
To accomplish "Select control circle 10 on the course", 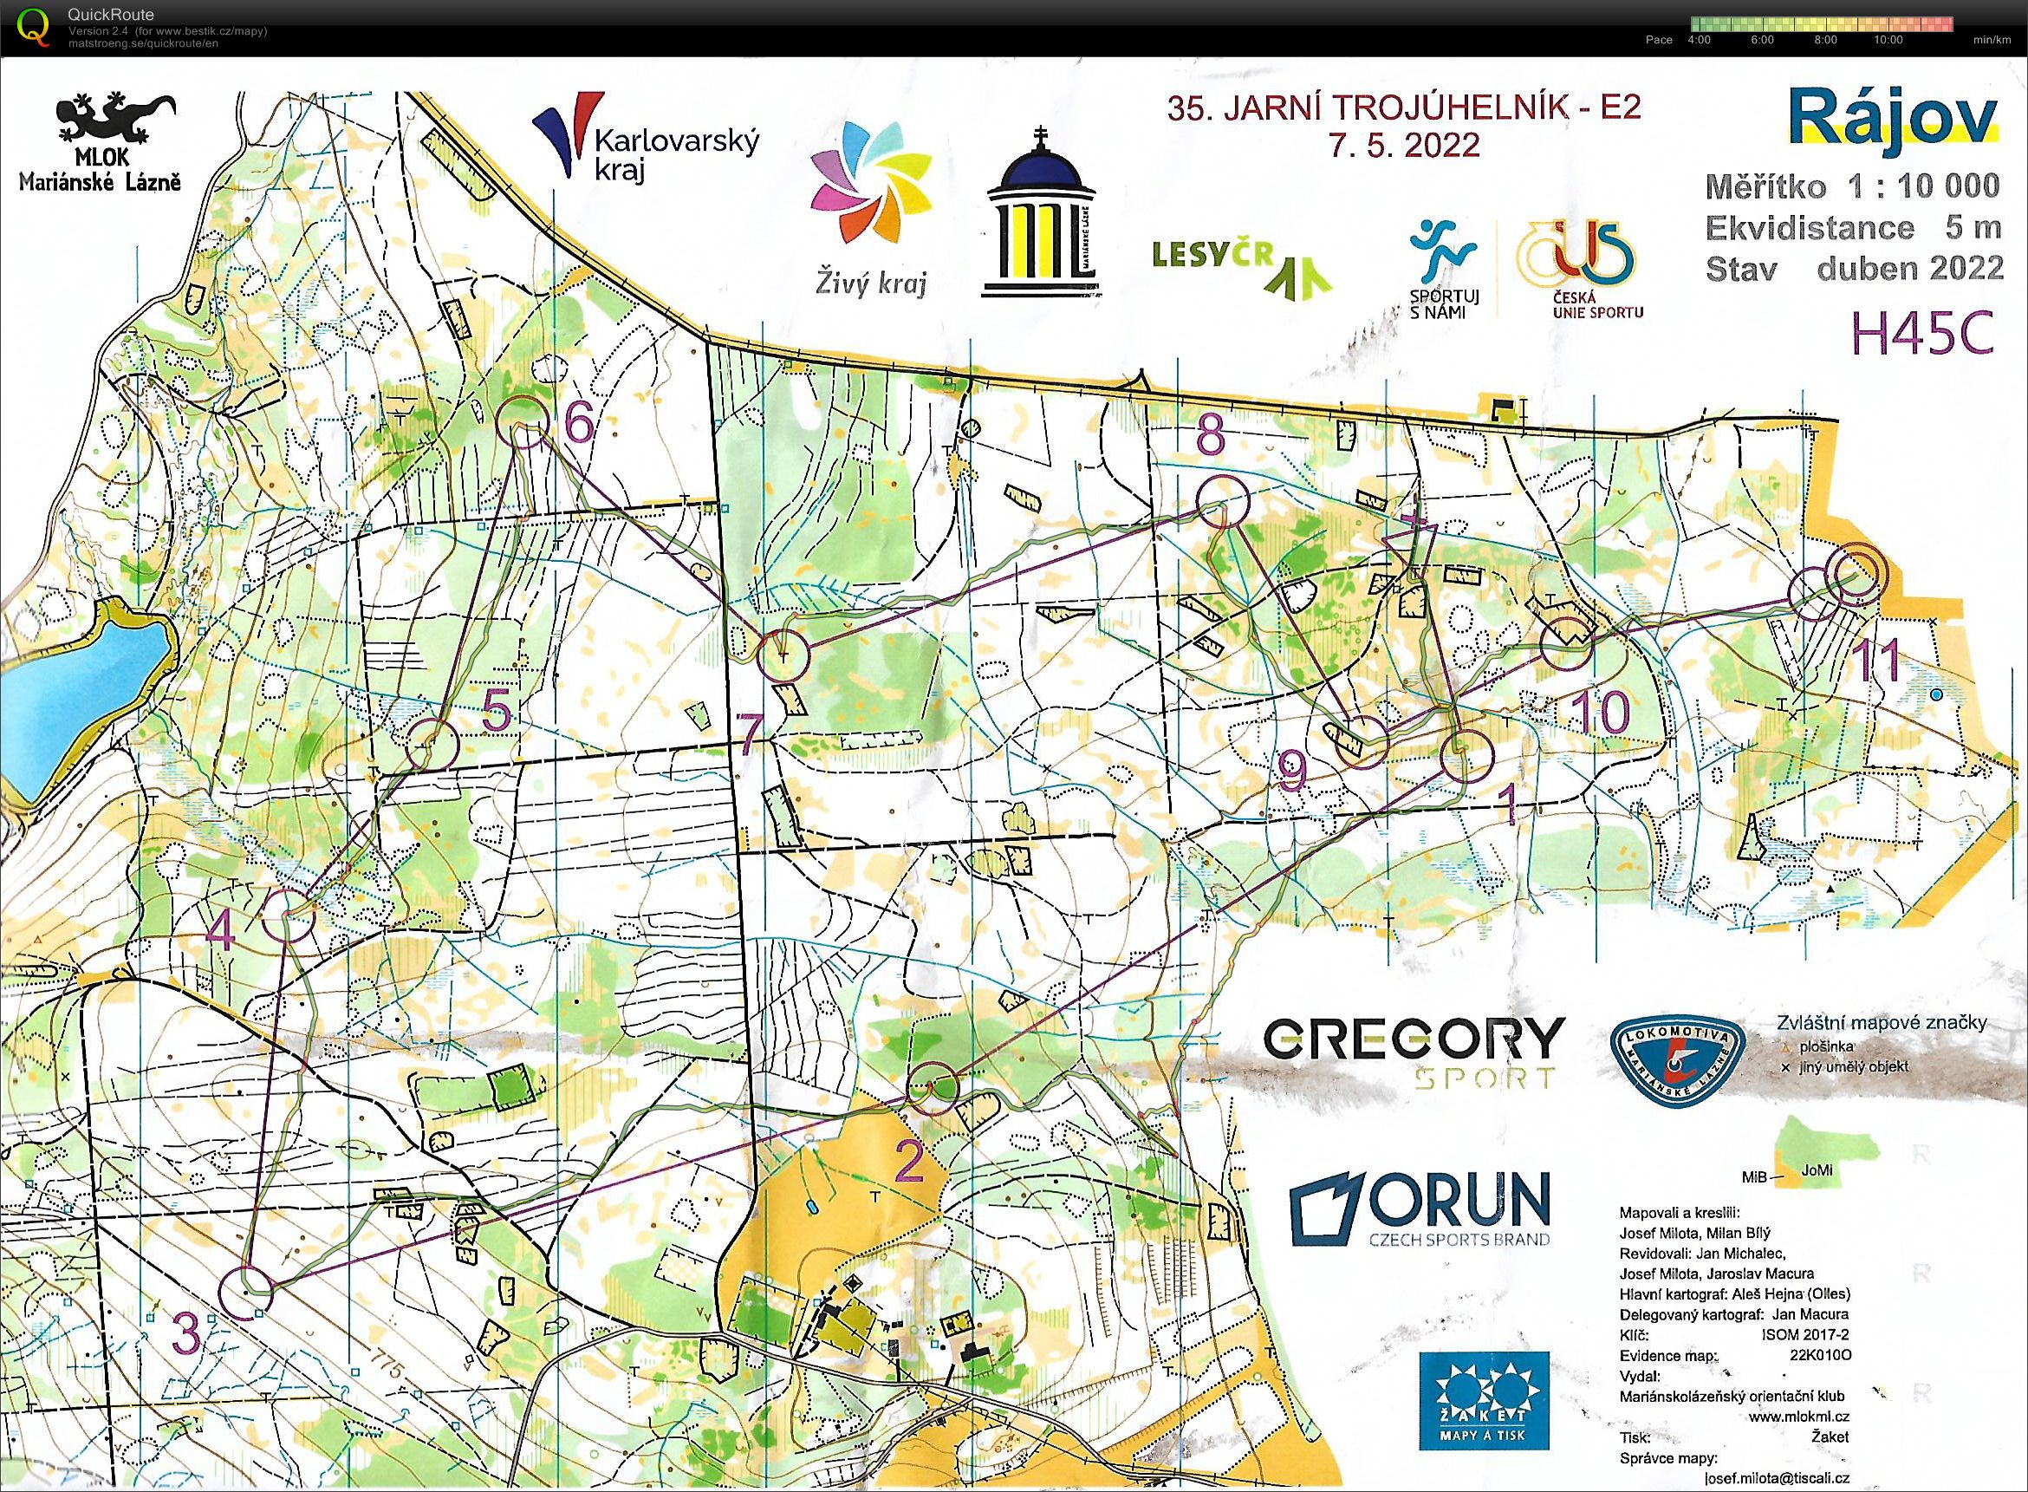I will 1566,645.
